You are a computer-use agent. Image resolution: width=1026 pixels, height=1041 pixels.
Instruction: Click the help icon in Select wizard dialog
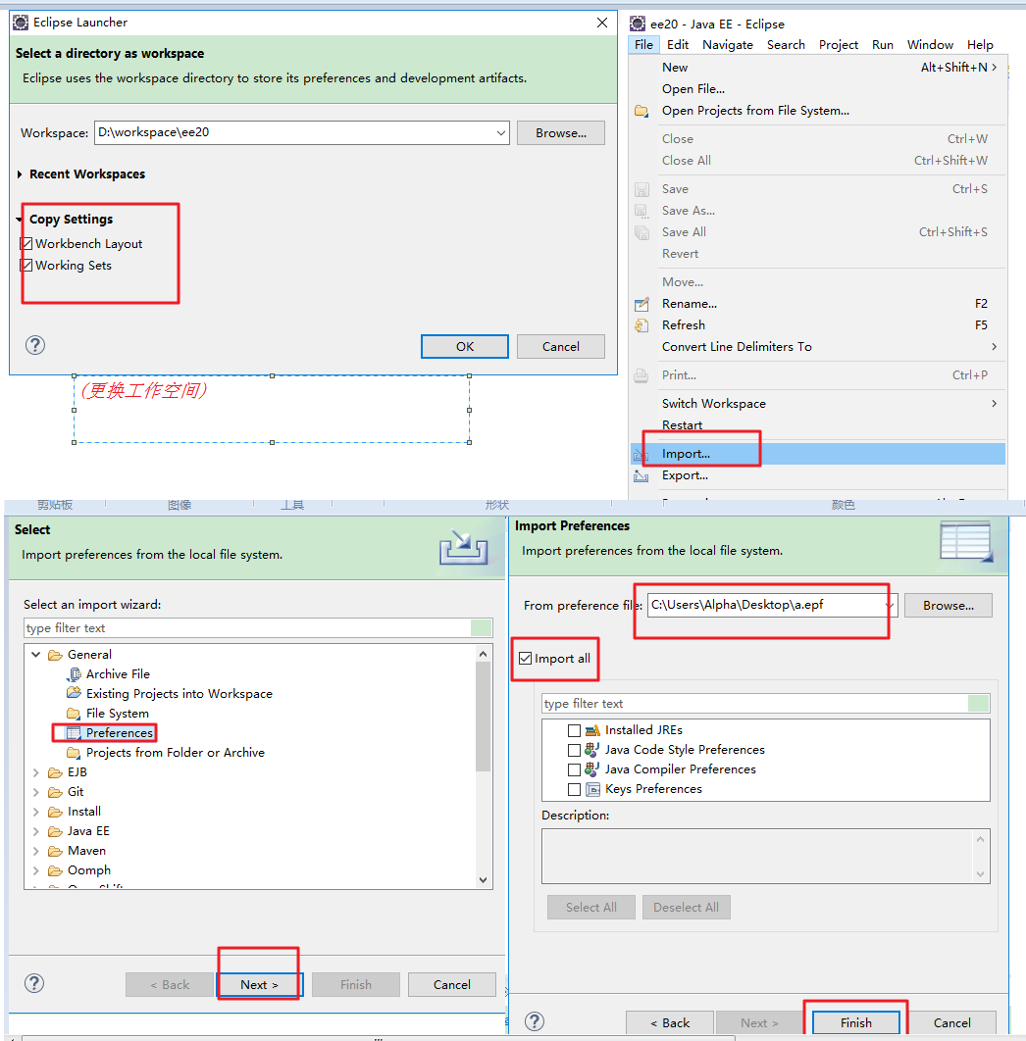click(34, 983)
